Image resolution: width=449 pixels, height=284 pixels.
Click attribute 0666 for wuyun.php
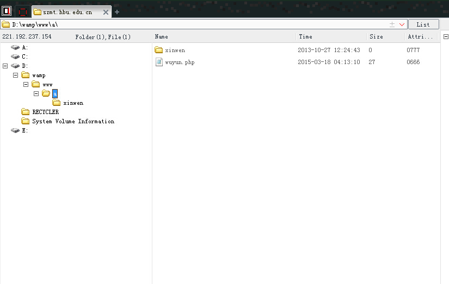413,62
